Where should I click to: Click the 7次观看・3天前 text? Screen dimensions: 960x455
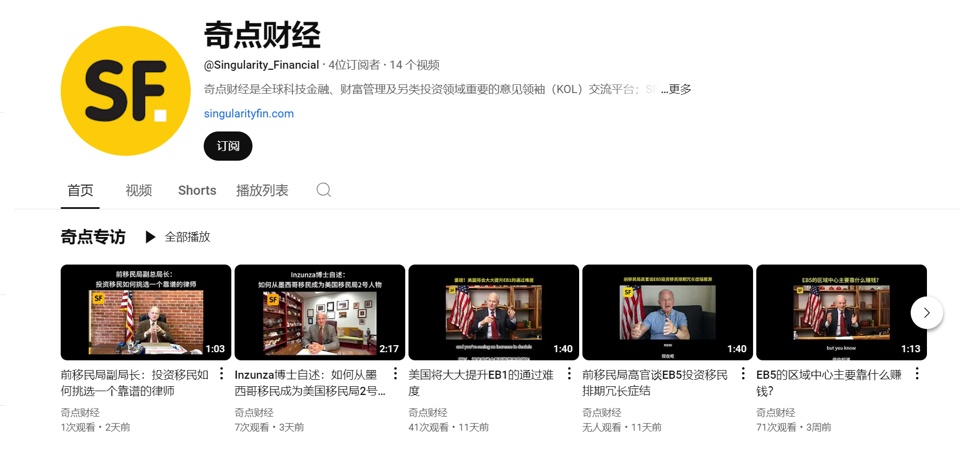[269, 427]
